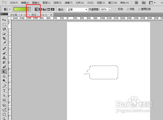Select the Crop tool
This screenshot has width=163, height=120.
click(x=4, y=38)
